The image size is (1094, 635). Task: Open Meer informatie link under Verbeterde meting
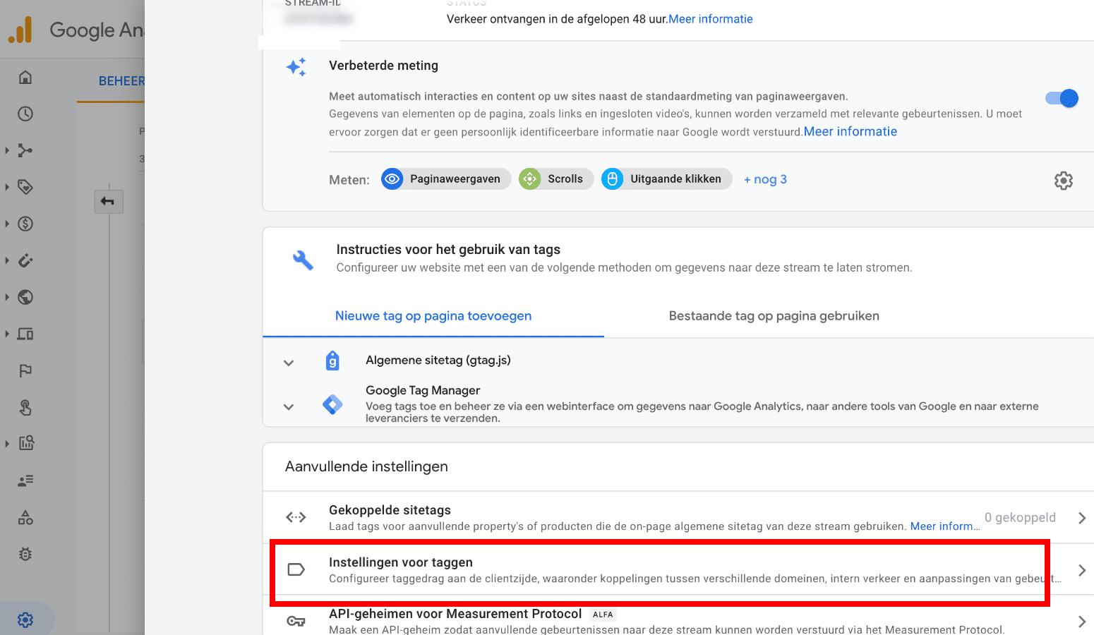[850, 131]
